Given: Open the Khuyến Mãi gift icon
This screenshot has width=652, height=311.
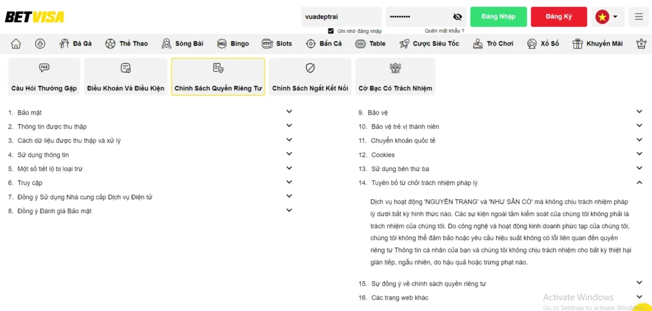Looking at the screenshot, I should (578, 44).
